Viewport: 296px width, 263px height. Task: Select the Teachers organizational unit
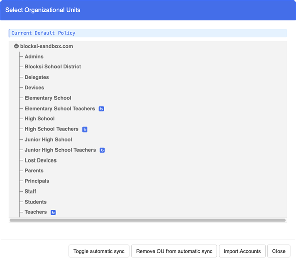coord(36,212)
